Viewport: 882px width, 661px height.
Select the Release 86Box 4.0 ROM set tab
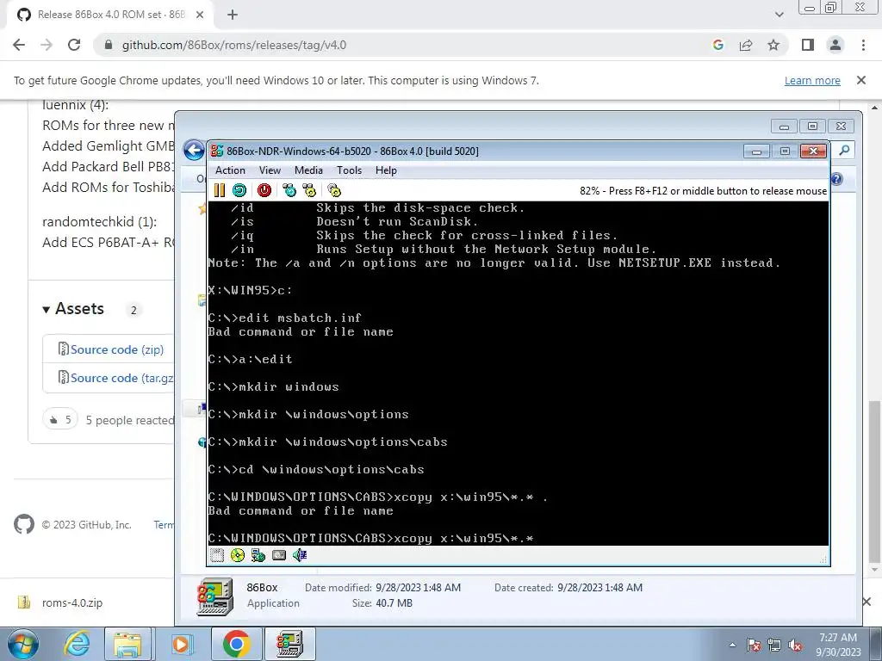pos(111,15)
